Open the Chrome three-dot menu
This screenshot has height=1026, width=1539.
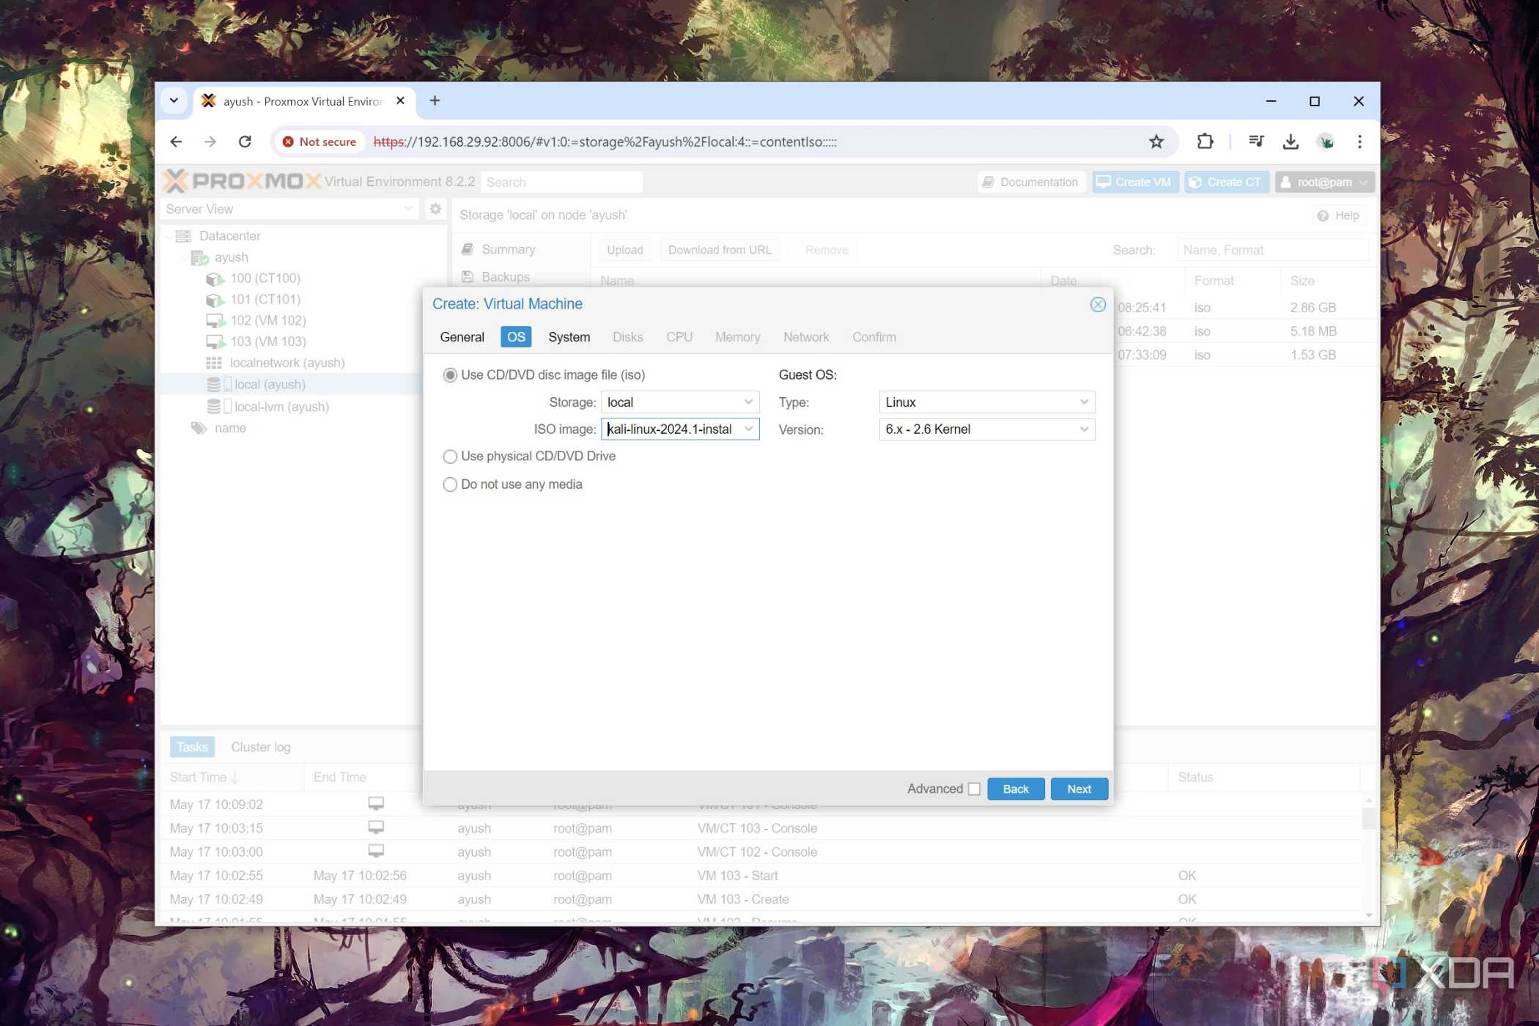1359,141
